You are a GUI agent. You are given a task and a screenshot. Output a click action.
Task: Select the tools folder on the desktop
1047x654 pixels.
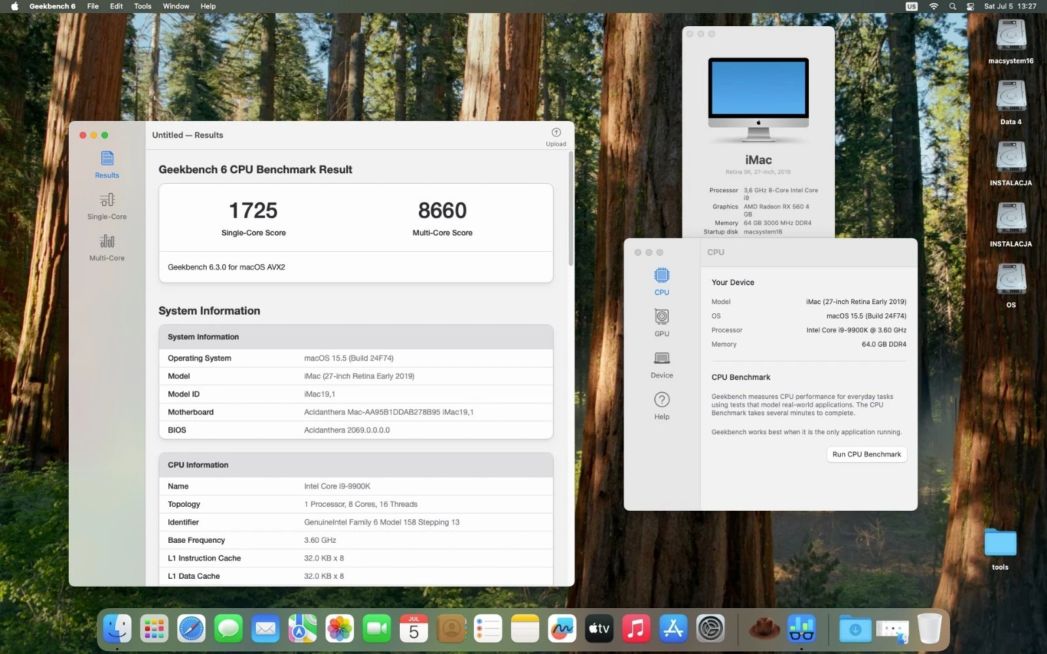tap(1000, 549)
